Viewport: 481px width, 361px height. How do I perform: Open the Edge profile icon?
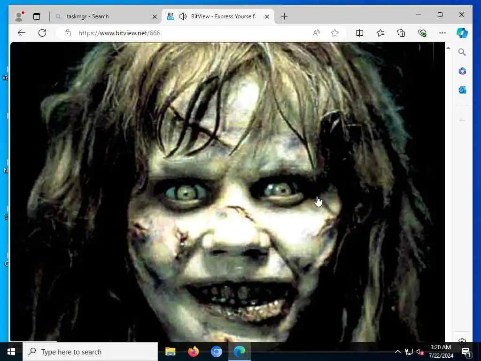(x=19, y=16)
